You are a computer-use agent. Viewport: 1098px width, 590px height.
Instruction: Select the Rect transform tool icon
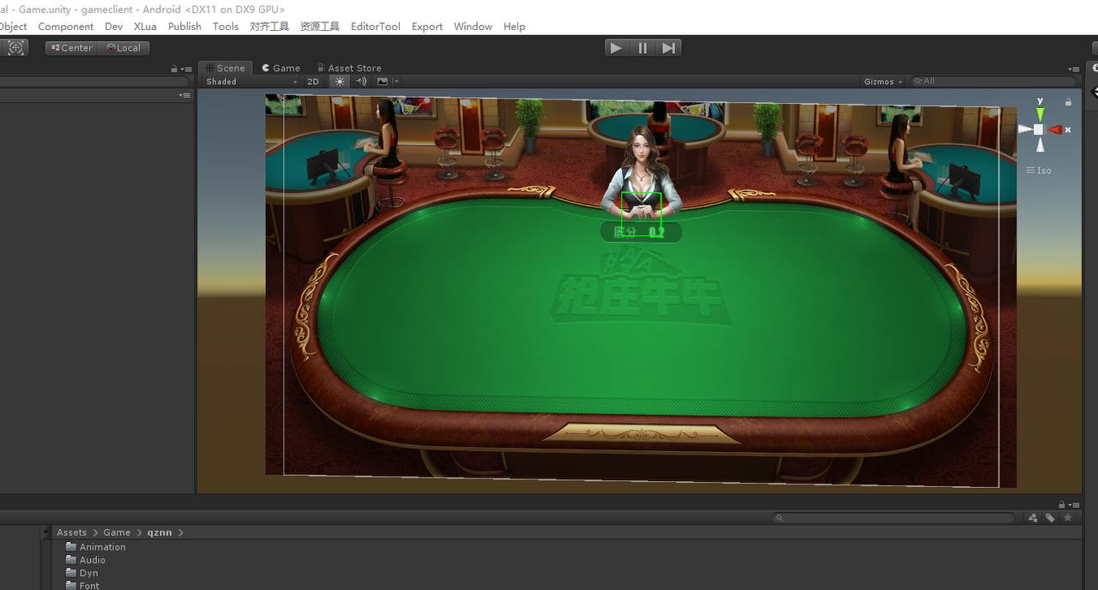click(x=16, y=48)
